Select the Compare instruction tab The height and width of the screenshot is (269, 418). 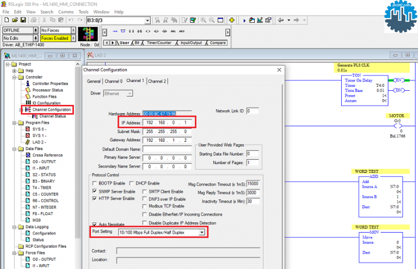(218, 42)
